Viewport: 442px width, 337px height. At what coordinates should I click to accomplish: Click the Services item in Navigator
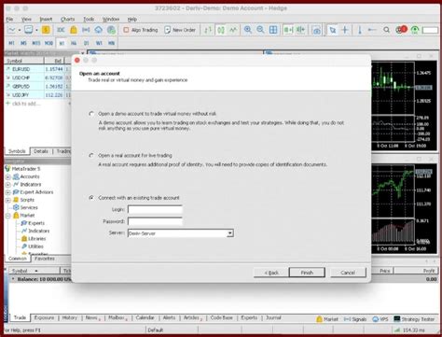coord(29,207)
